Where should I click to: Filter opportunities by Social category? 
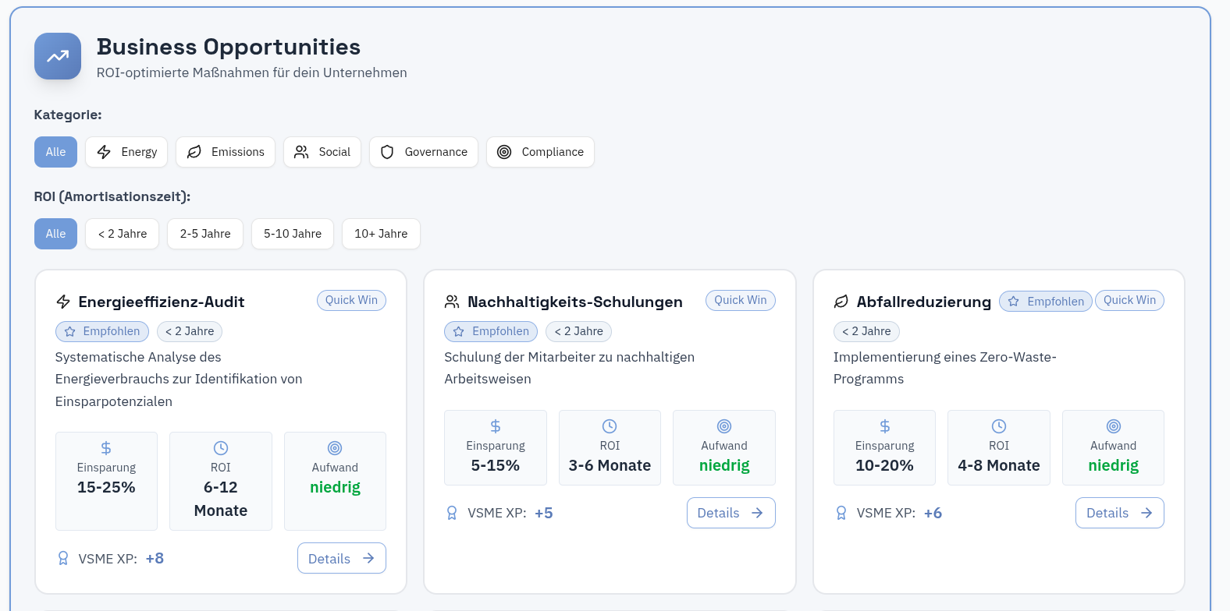point(322,152)
